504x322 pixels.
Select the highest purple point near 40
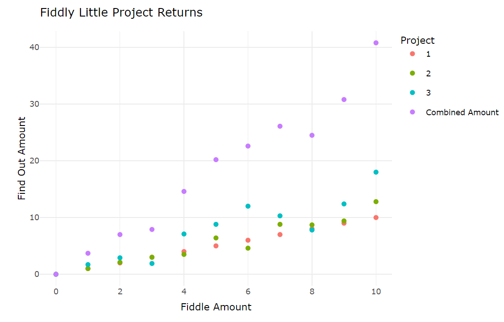(x=376, y=43)
